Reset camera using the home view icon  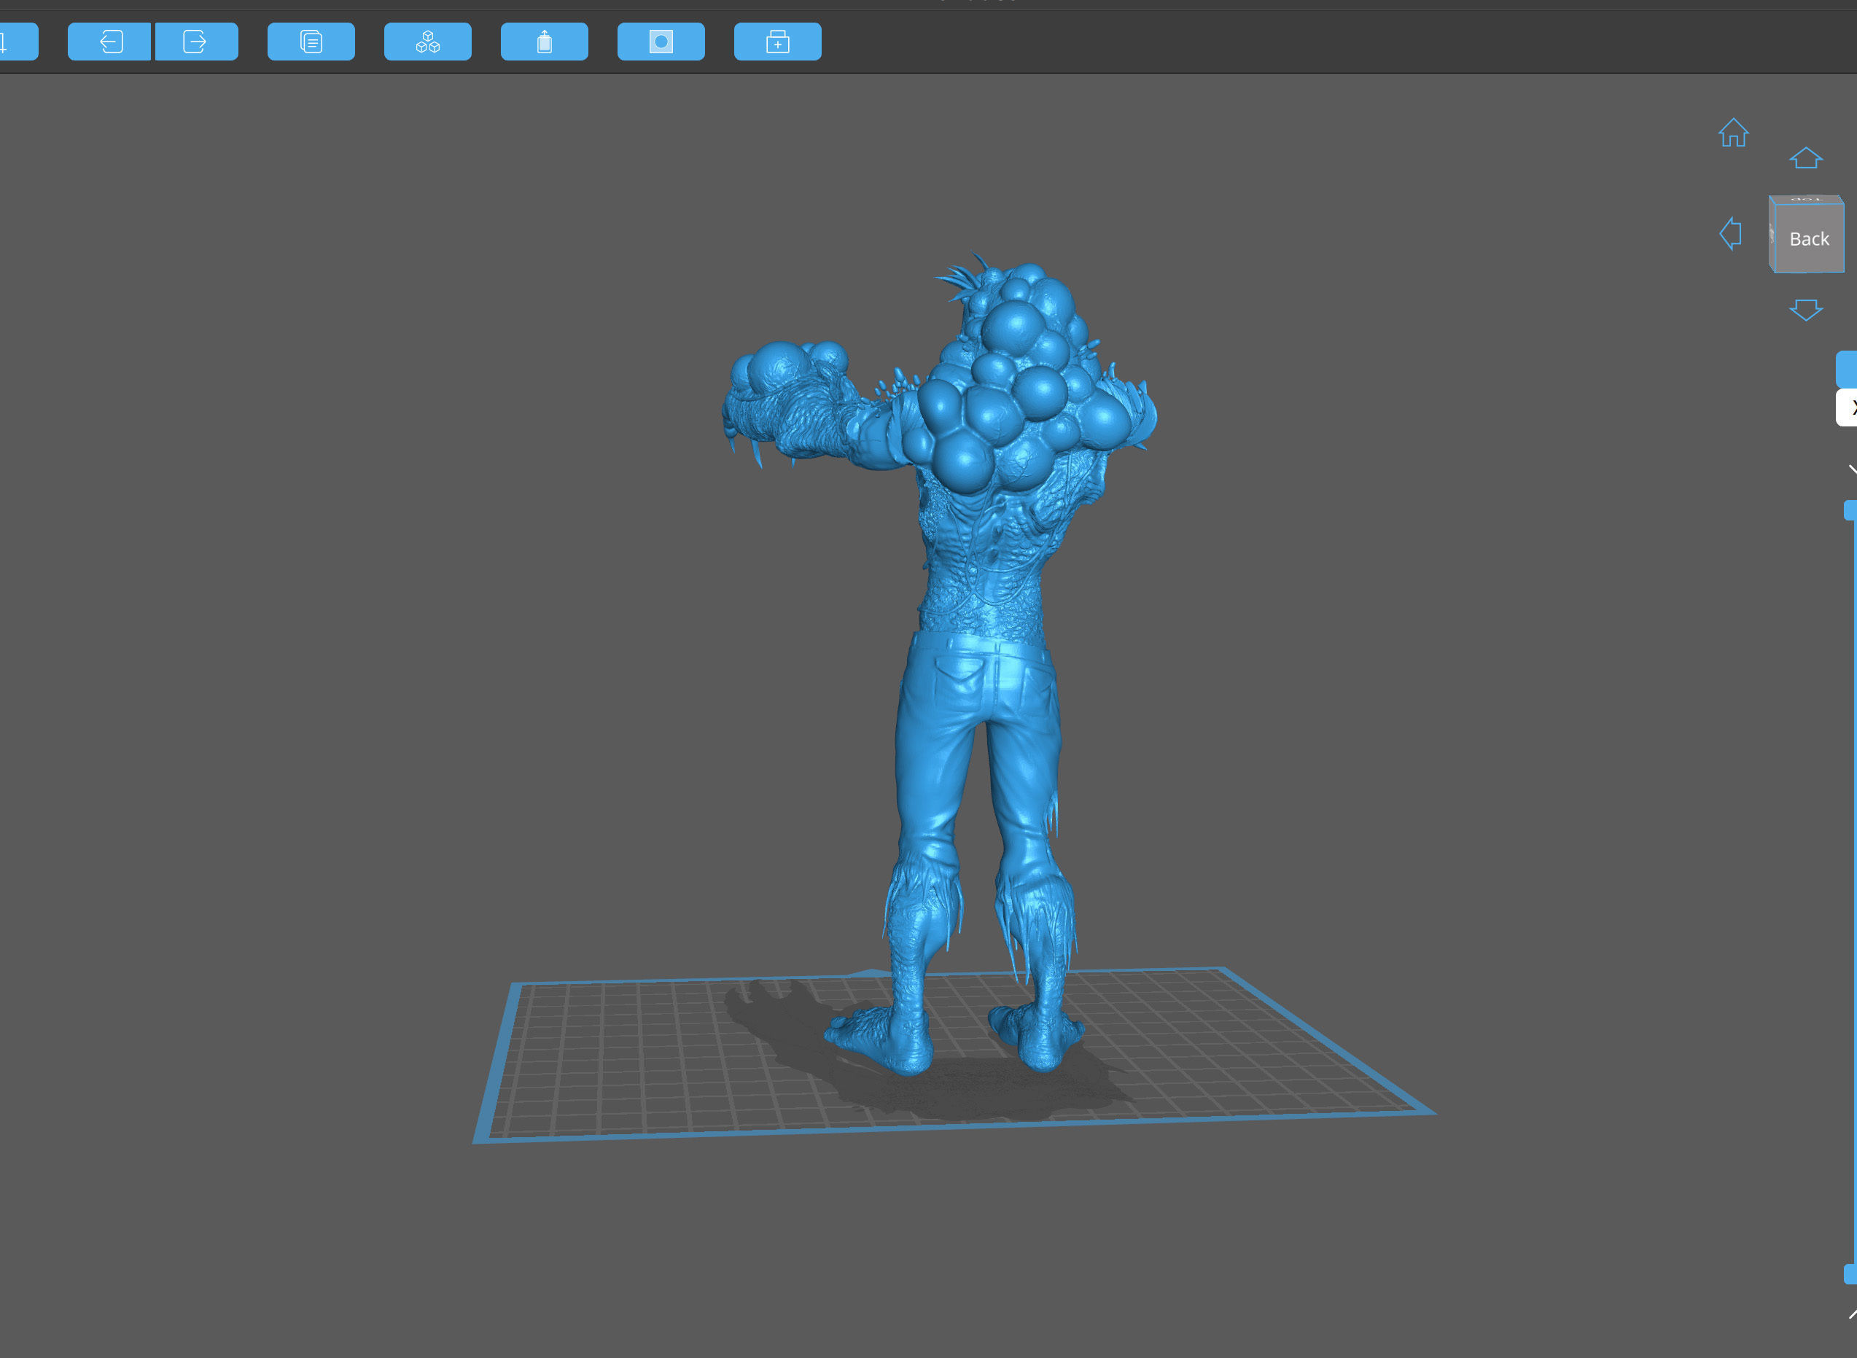1733,133
